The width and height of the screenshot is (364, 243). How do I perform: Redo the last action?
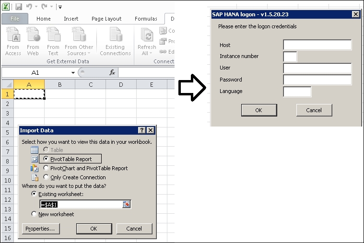click(44, 7)
